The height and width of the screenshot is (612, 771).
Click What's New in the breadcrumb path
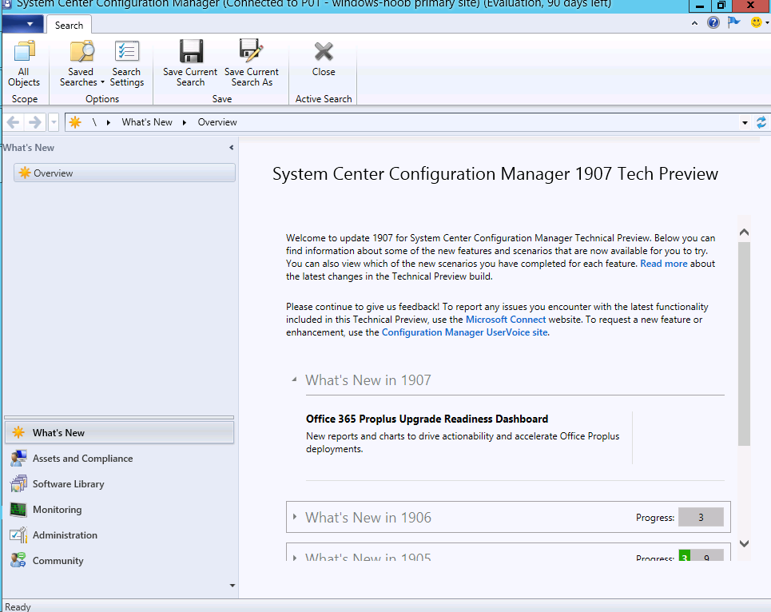[x=147, y=122]
